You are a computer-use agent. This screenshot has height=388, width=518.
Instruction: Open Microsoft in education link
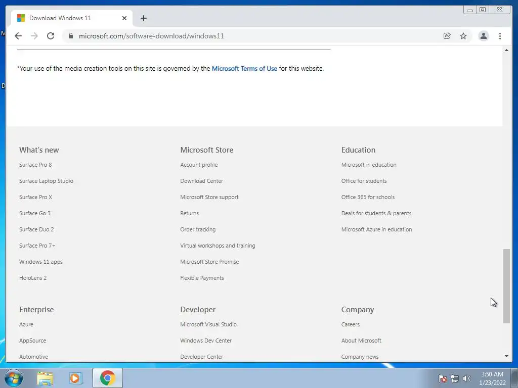point(369,165)
